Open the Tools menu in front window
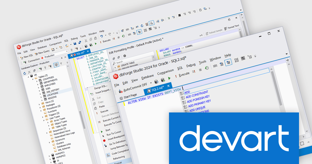312x164 pixels. [203, 62]
